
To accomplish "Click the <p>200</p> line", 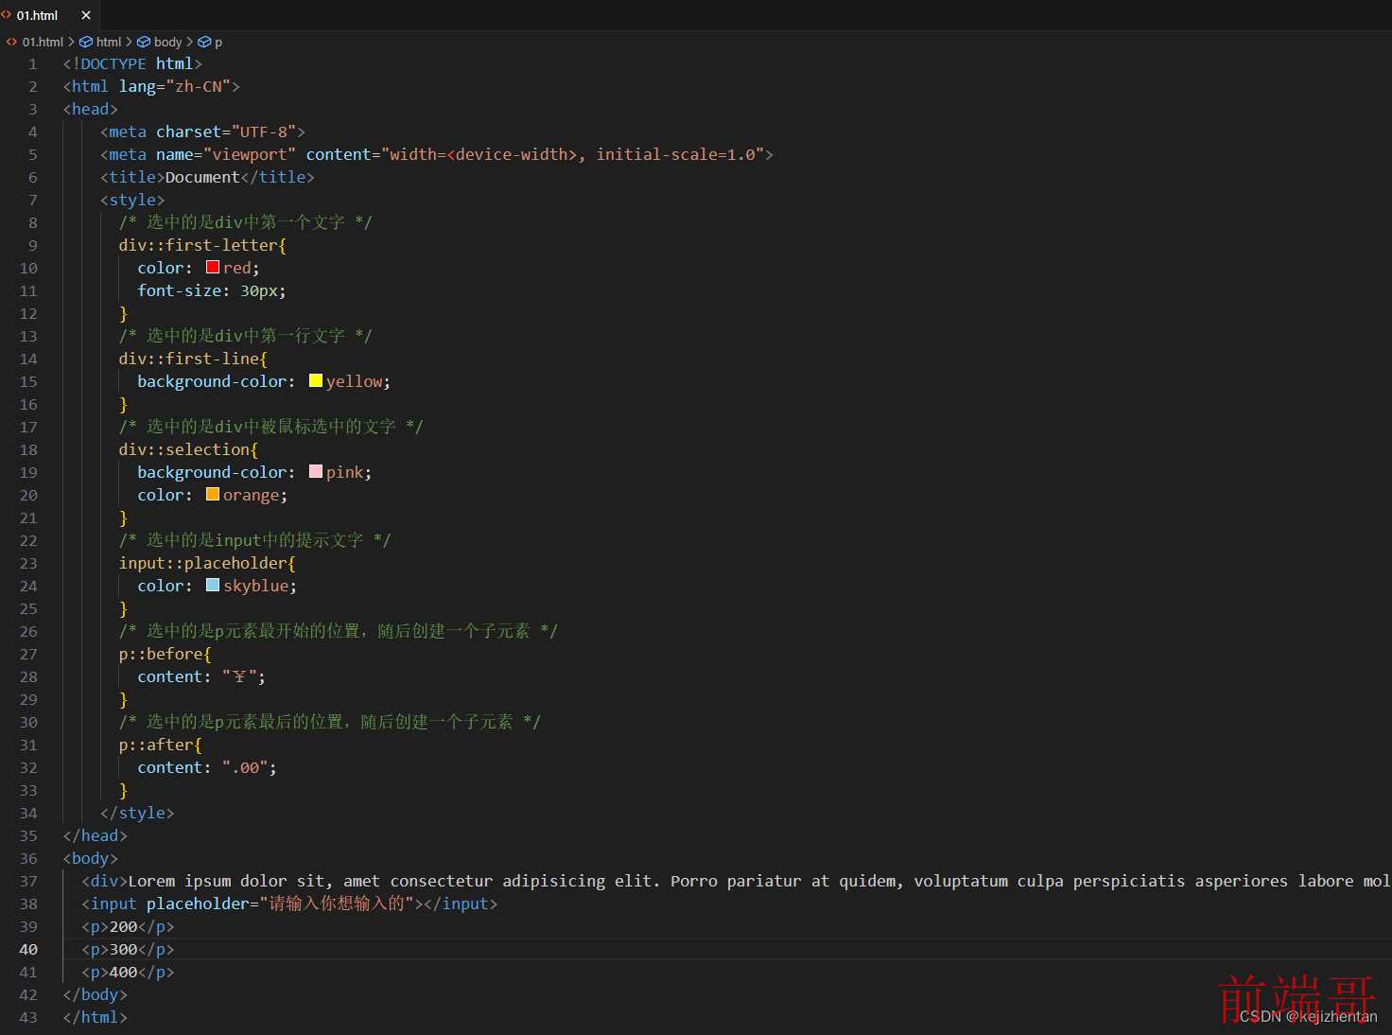I will 128,927.
